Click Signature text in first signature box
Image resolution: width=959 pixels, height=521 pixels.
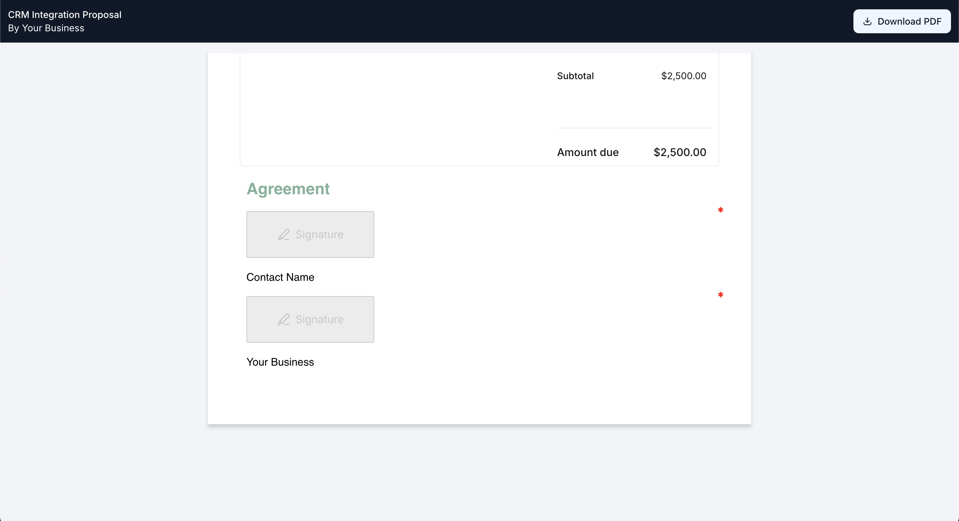pyautogui.click(x=319, y=235)
